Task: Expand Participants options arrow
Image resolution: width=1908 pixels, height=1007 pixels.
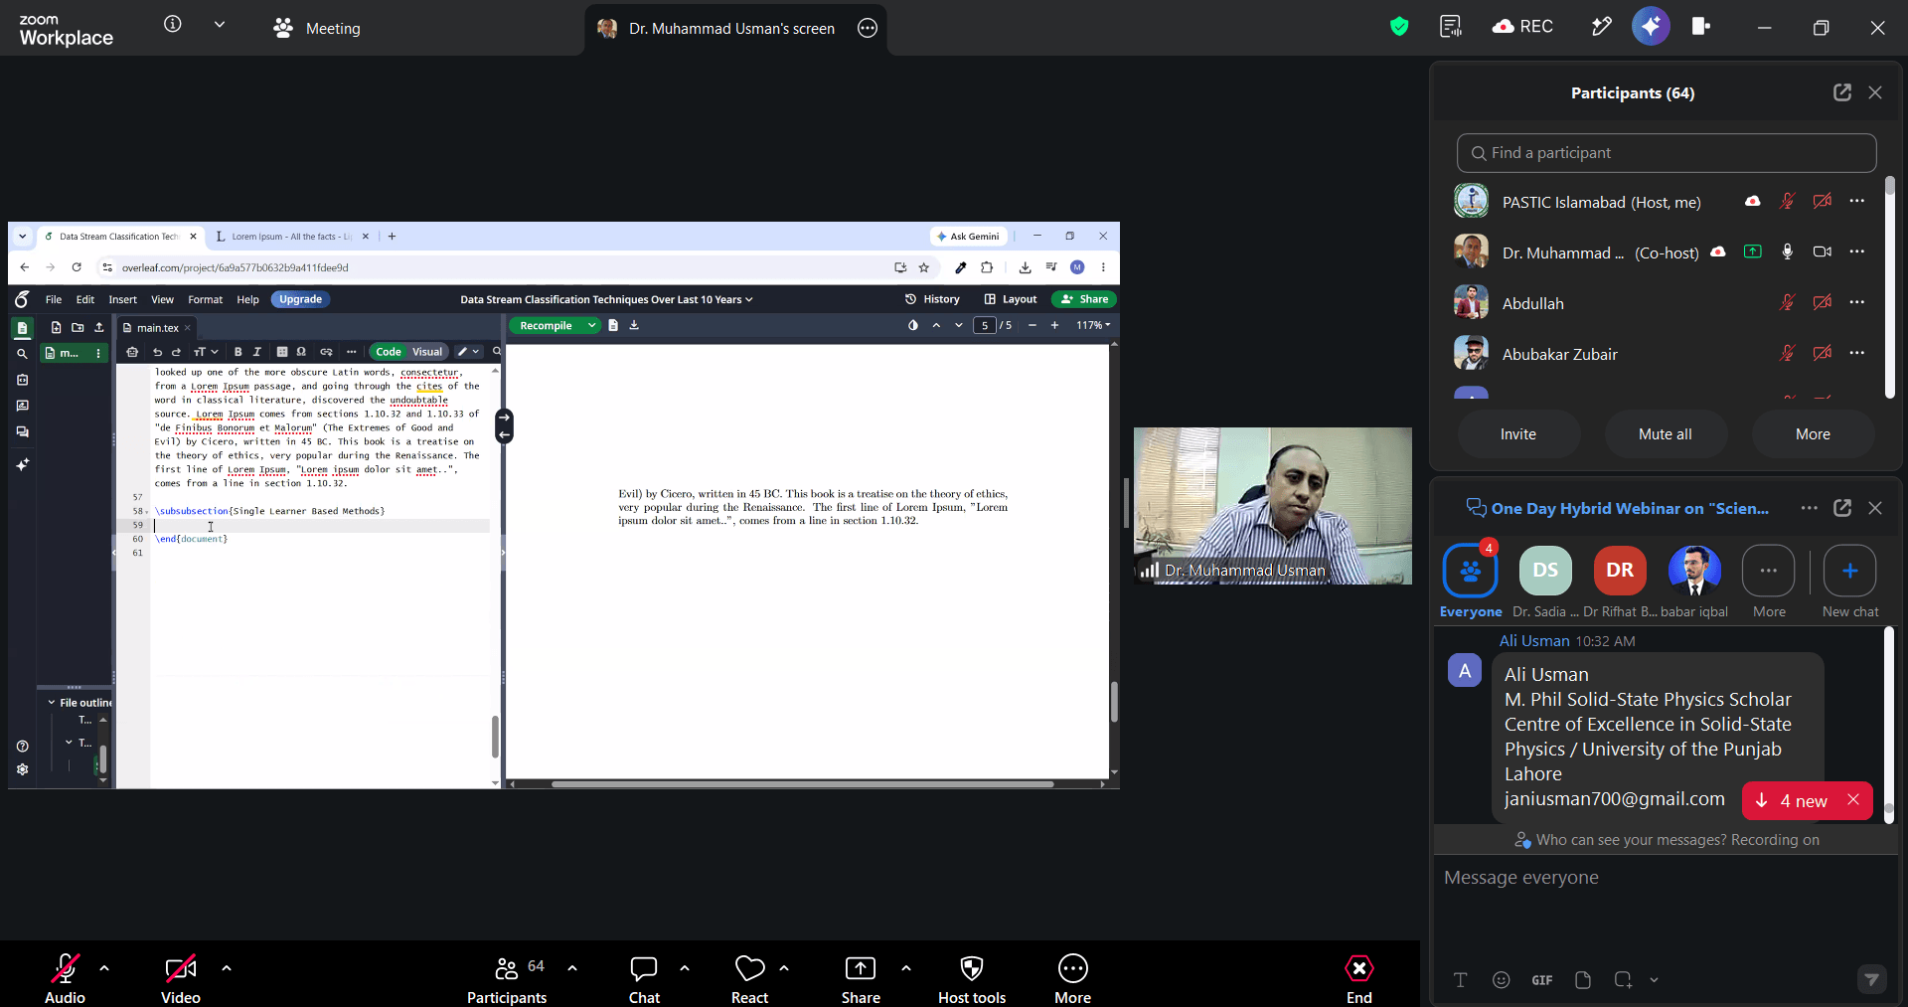Action: pos(572,967)
